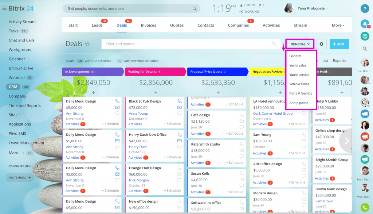This screenshot has height=214, width=373.
Task: Open Activities on the Orange Club Design card
Action: [x=136, y=191]
